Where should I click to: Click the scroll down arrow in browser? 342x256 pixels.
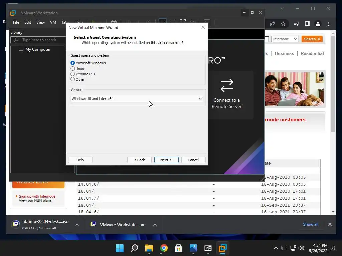click(333, 212)
